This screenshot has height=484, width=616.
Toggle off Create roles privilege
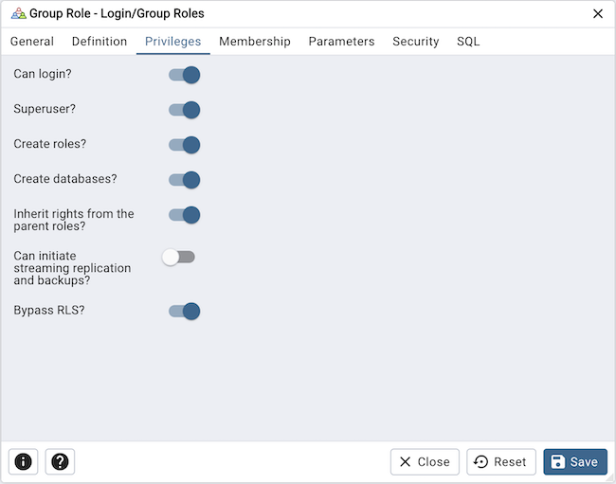[x=184, y=145]
